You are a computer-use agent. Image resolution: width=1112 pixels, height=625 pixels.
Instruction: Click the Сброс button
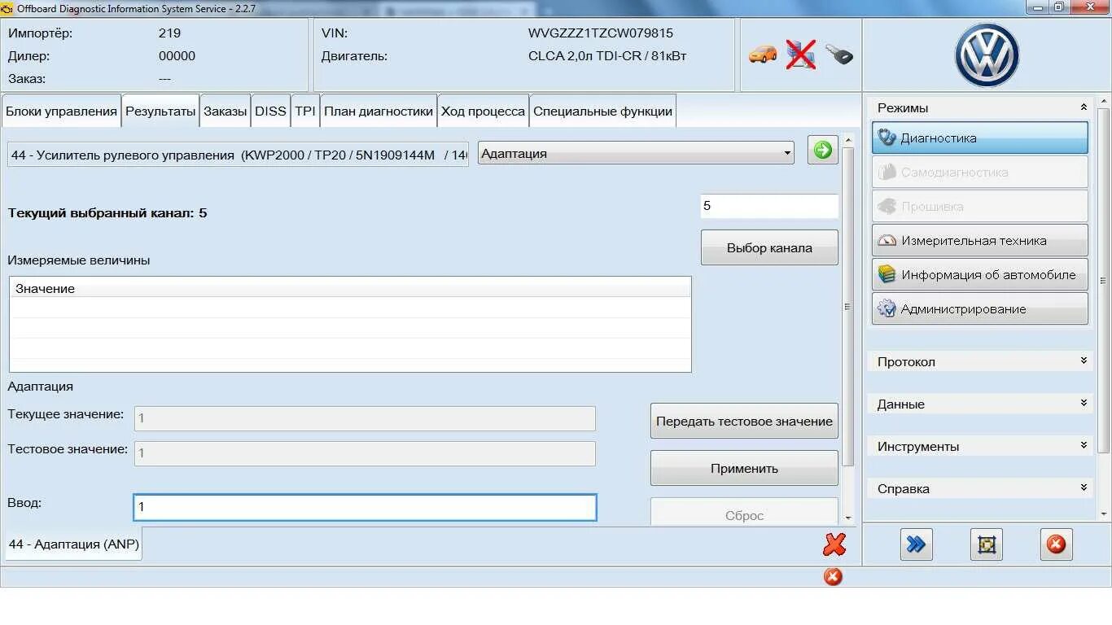(744, 512)
